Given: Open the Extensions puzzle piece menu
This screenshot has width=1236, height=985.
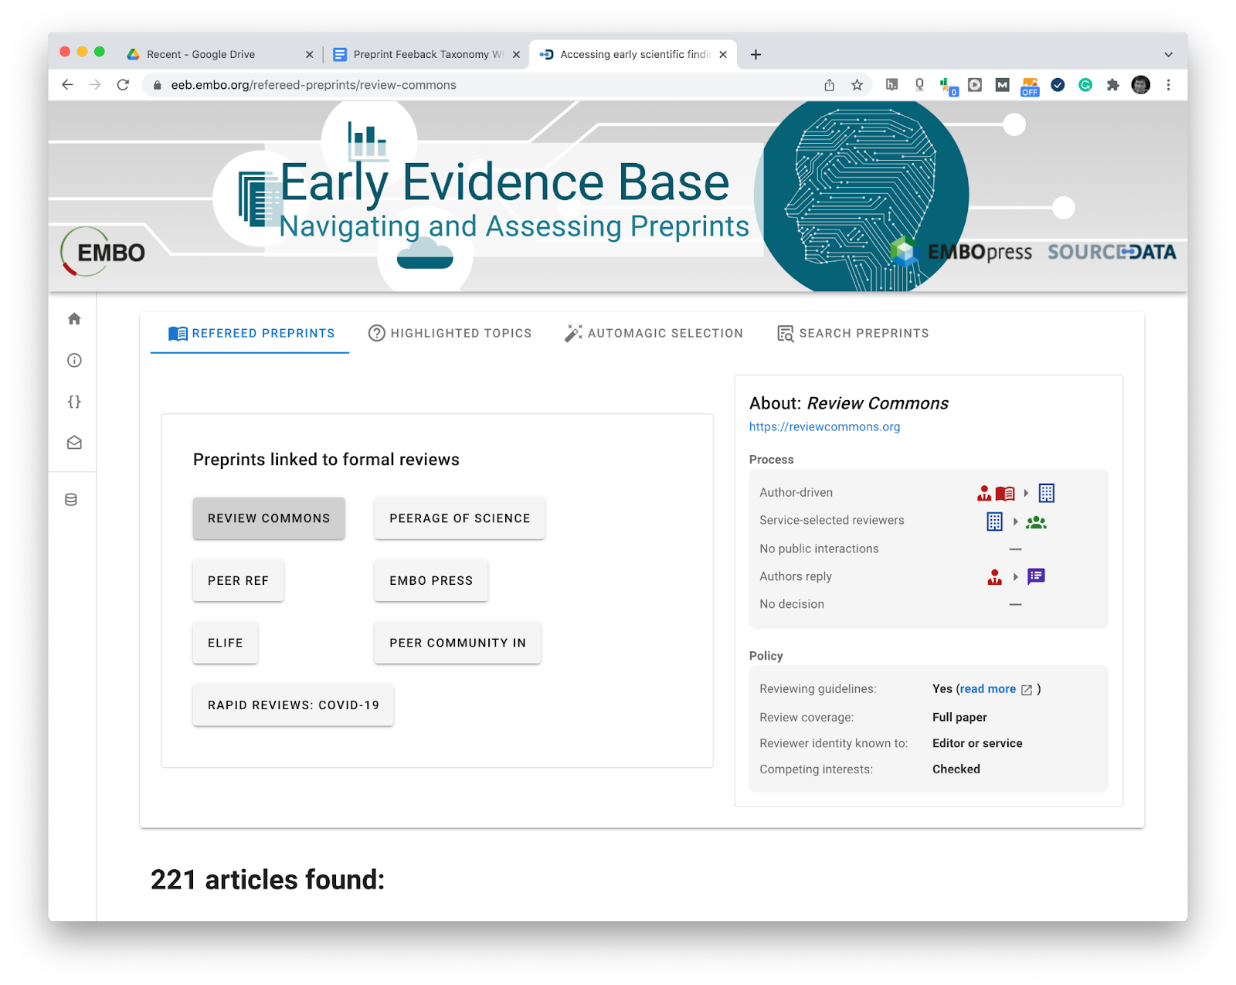Looking at the screenshot, I should (x=1112, y=85).
